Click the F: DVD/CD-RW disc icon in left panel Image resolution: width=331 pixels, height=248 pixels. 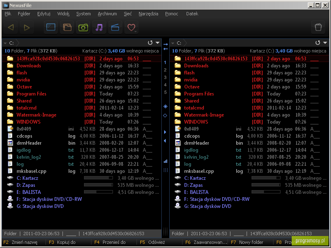(10, 199)
